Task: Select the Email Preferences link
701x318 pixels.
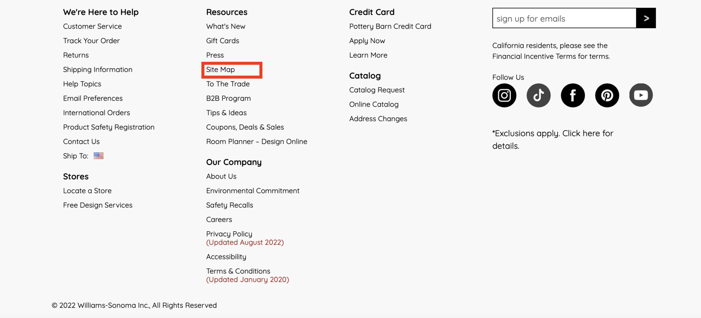Action: (92, 98)
